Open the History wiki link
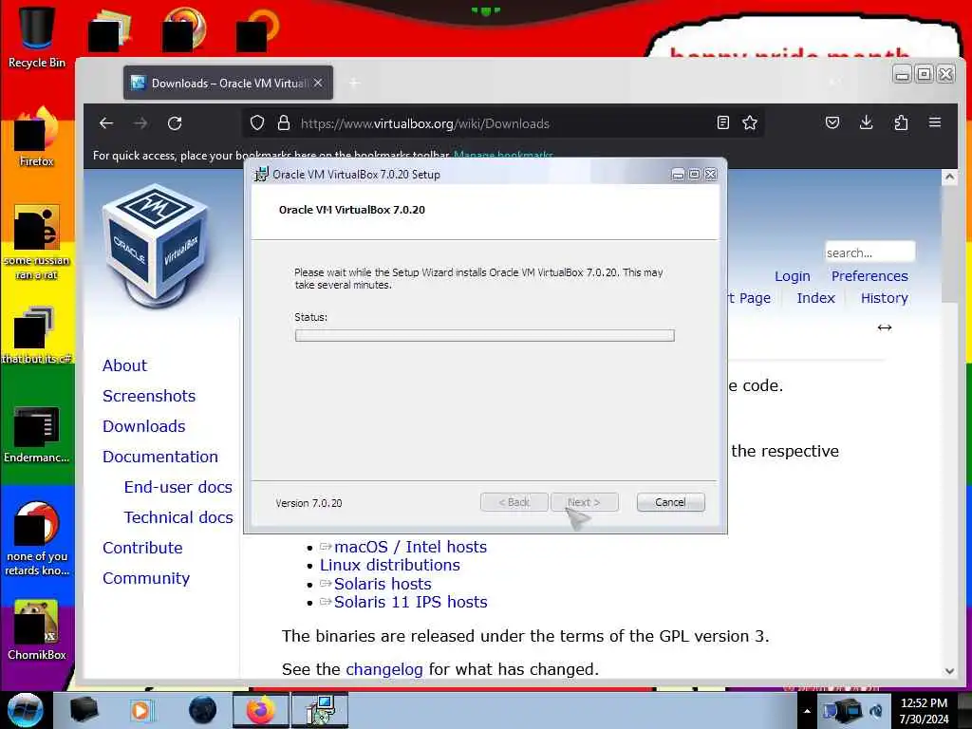The width and height of the screenshot is (972, 729). (x=884, y=298)
